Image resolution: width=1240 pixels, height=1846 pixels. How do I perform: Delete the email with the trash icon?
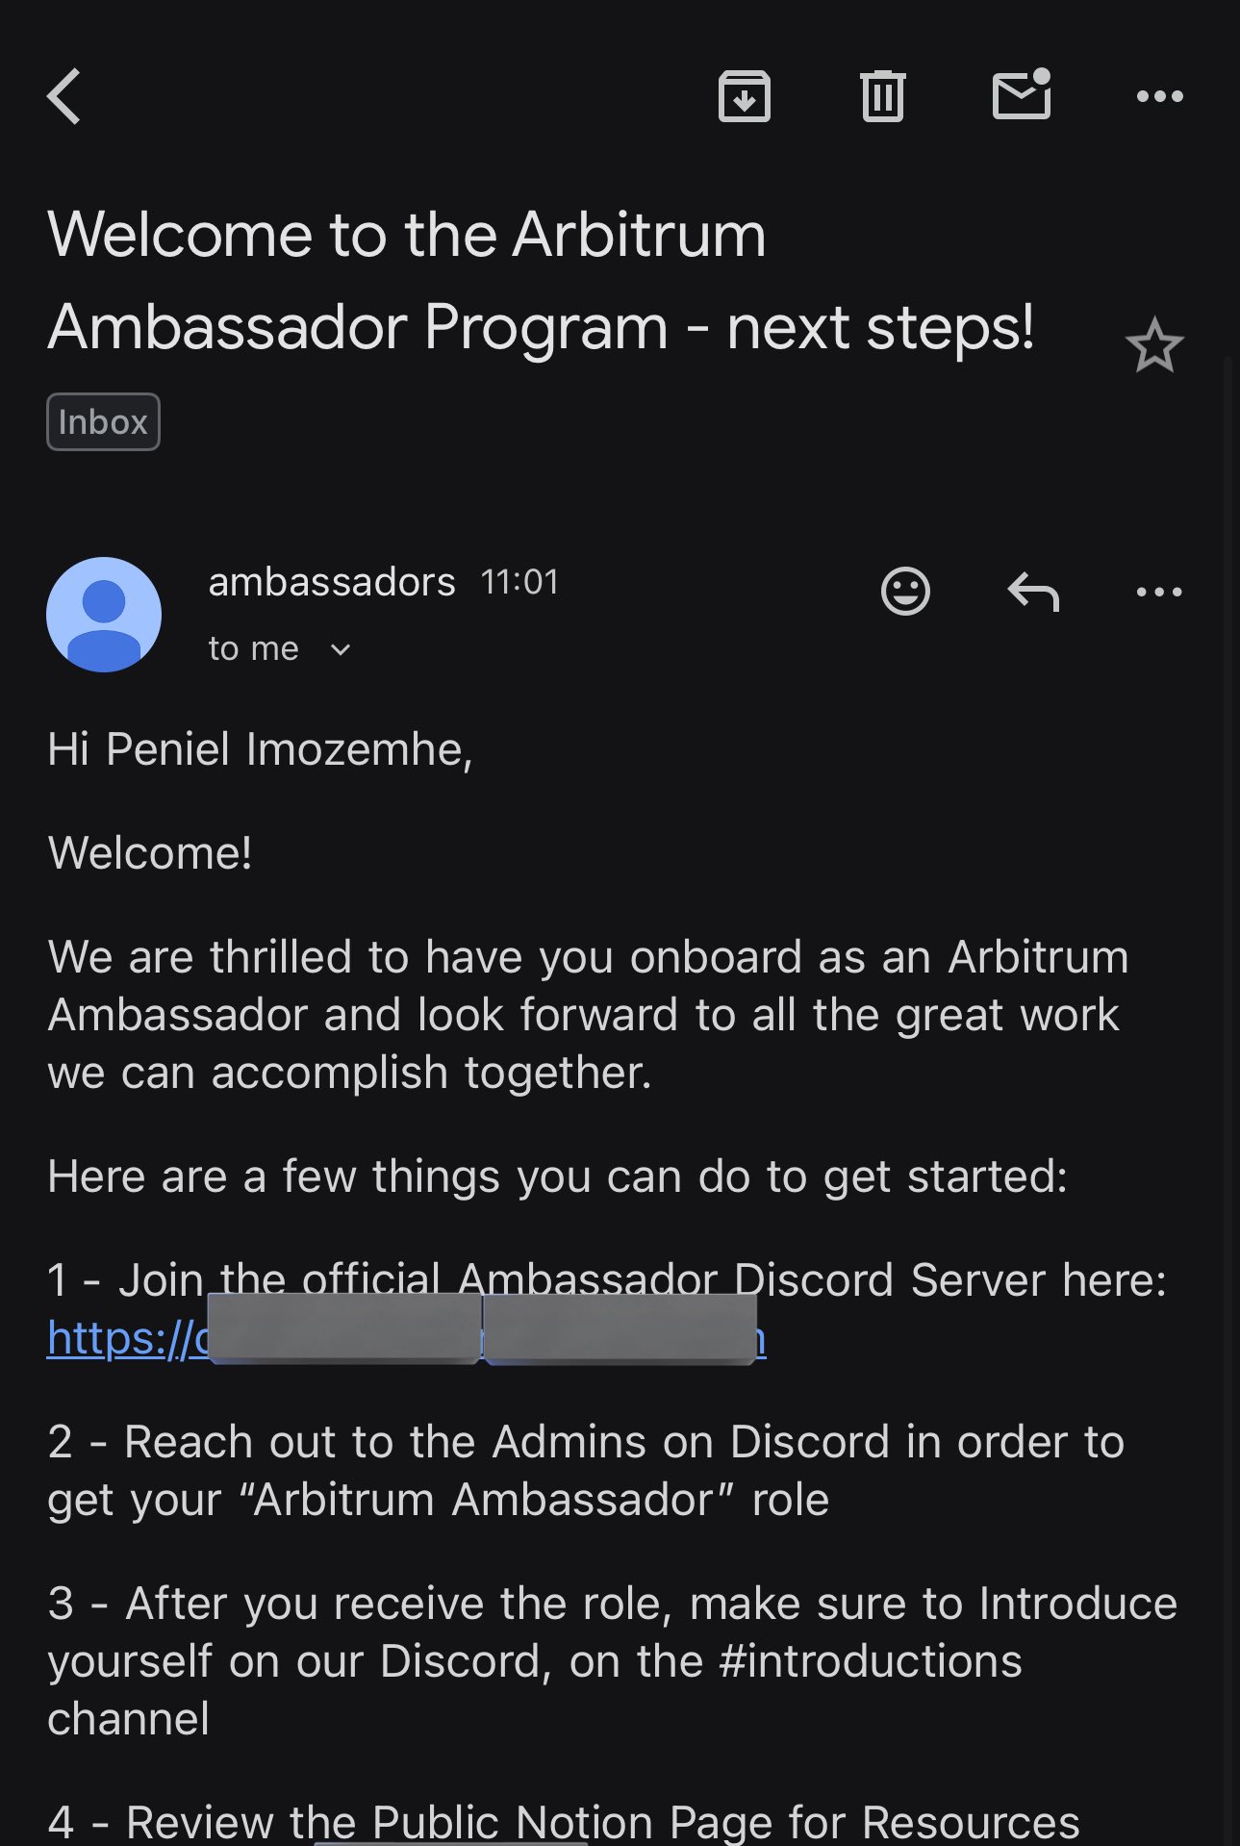tap(882, 96)
